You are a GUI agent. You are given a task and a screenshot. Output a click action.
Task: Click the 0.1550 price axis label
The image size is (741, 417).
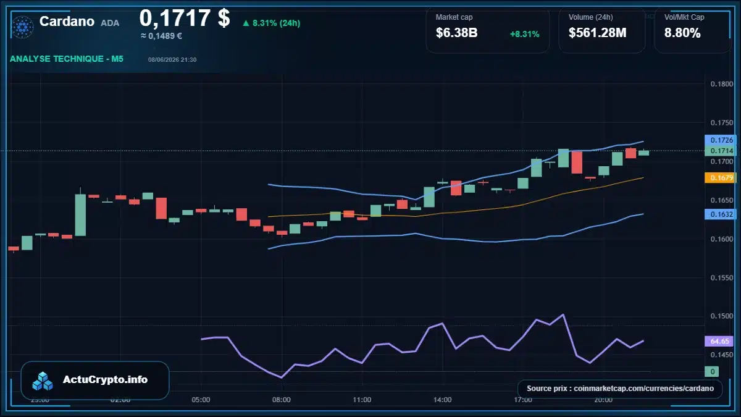pyautogui.click(x=722, y=278)
